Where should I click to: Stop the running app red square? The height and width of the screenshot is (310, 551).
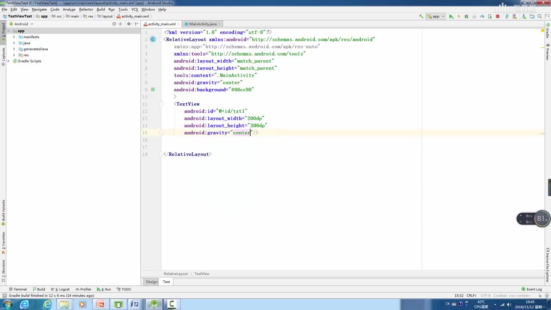[498, 16]
